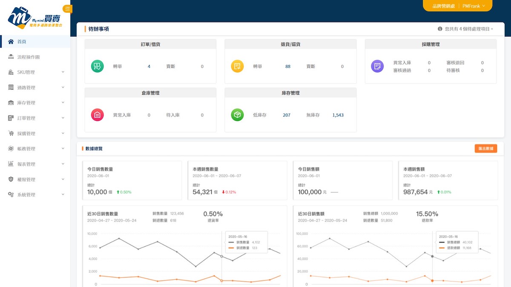Click 15.50% 退款率 value

(427, 214)
